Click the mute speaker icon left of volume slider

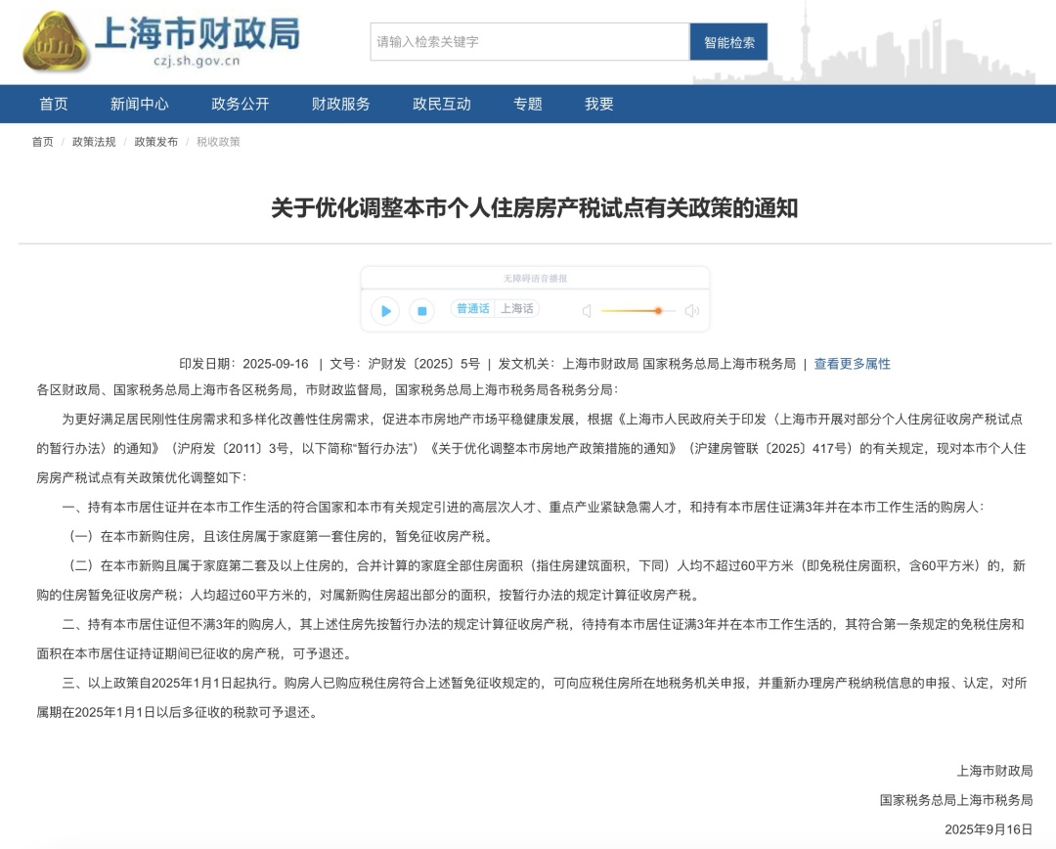point(586,311)
